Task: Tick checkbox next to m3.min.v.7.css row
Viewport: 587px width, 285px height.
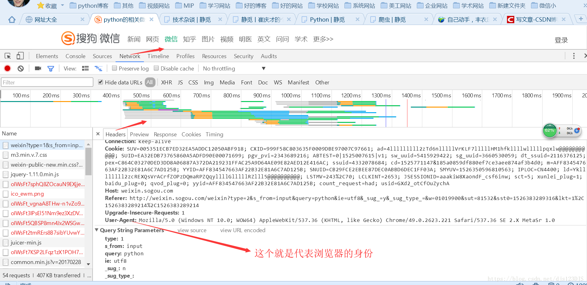Action: [x=5, y=155]
